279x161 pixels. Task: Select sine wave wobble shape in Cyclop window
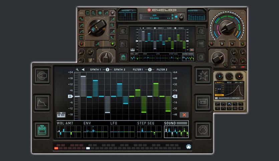[81, 19]
